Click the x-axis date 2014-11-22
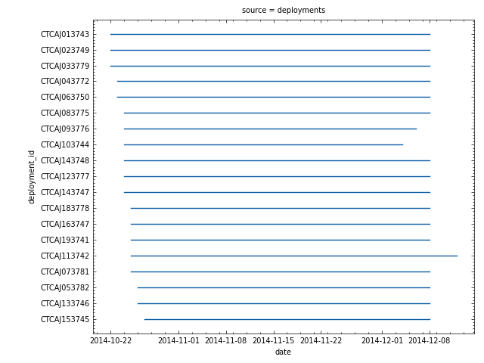 click(x=321, y=341)
